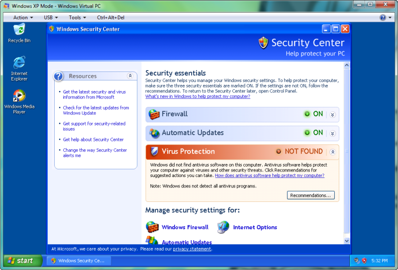Get latest security and virus information link
The image size is (398, 270).
[94, 94]
